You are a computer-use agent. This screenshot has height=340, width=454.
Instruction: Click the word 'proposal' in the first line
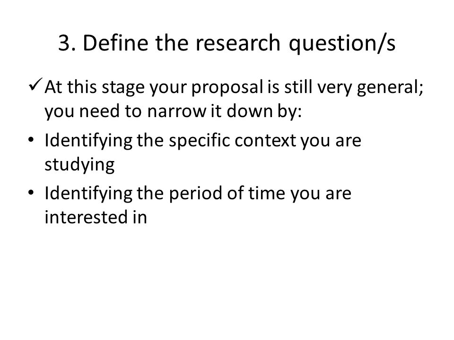[227, 88]
